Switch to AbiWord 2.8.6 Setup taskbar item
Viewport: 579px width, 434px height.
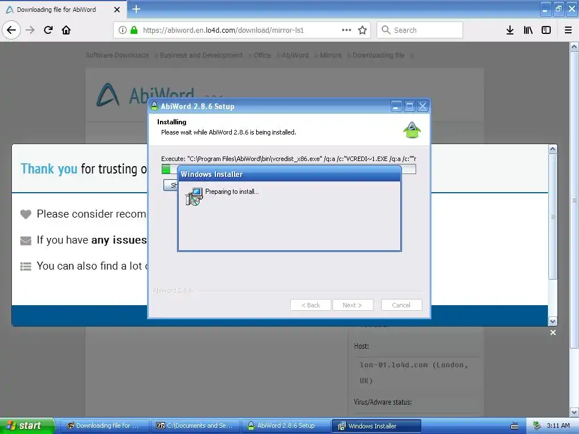[x=286, y=426]
